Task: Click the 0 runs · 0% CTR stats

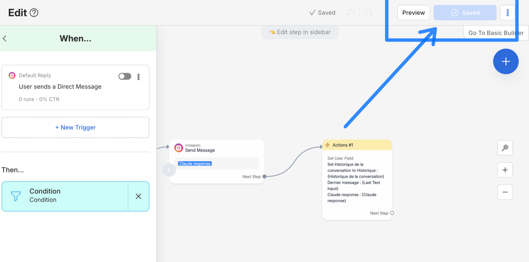Action: point(39,99)
